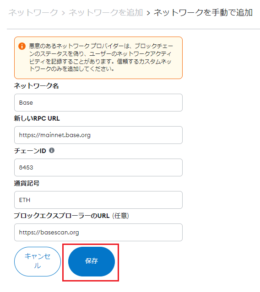Save the network with 保存 button

pyautogui.click(x=92, y=261)
